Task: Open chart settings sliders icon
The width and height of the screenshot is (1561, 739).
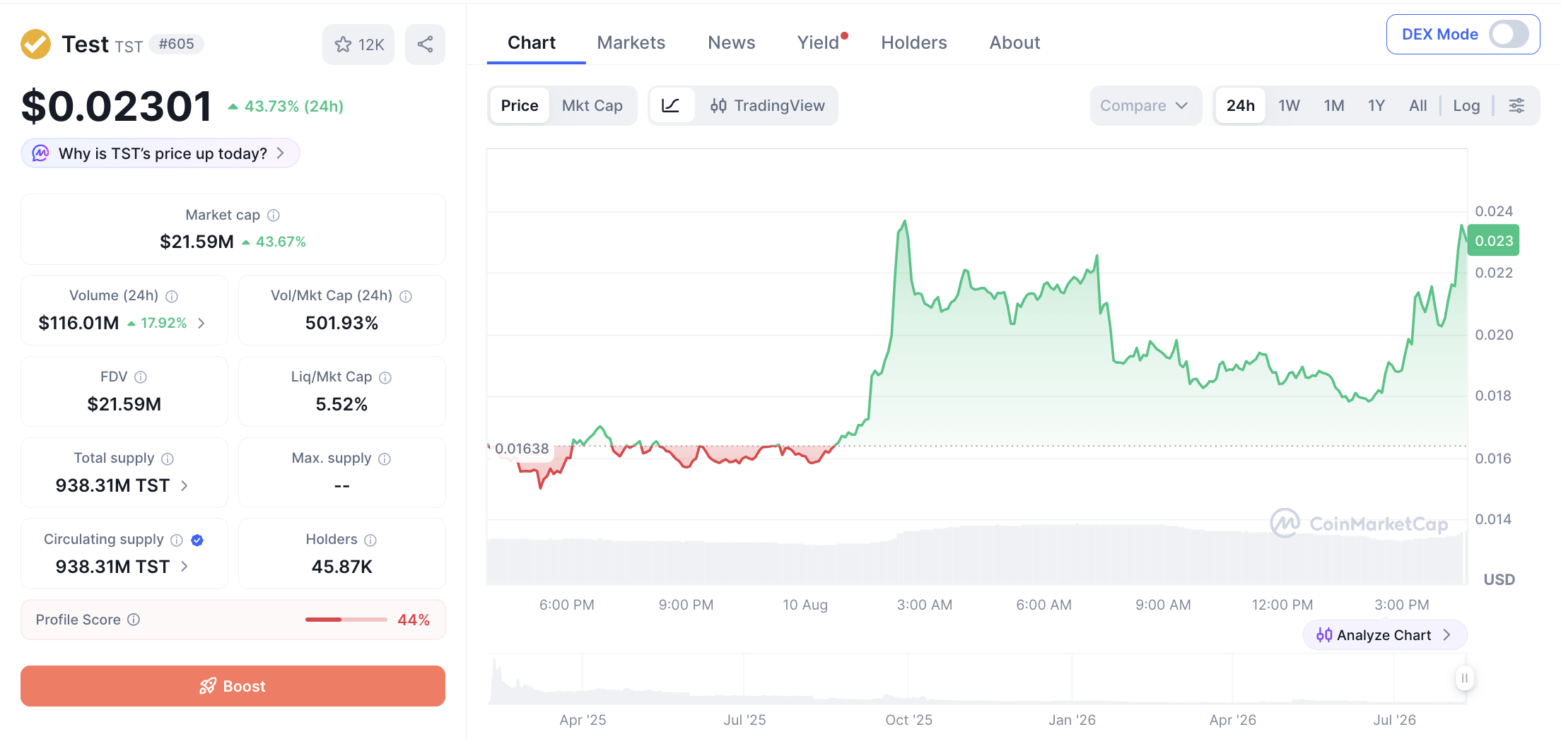Action: point(1516,106)
